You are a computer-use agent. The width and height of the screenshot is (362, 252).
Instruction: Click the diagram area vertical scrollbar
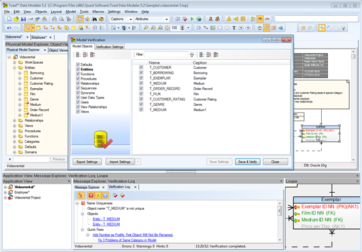353,105
